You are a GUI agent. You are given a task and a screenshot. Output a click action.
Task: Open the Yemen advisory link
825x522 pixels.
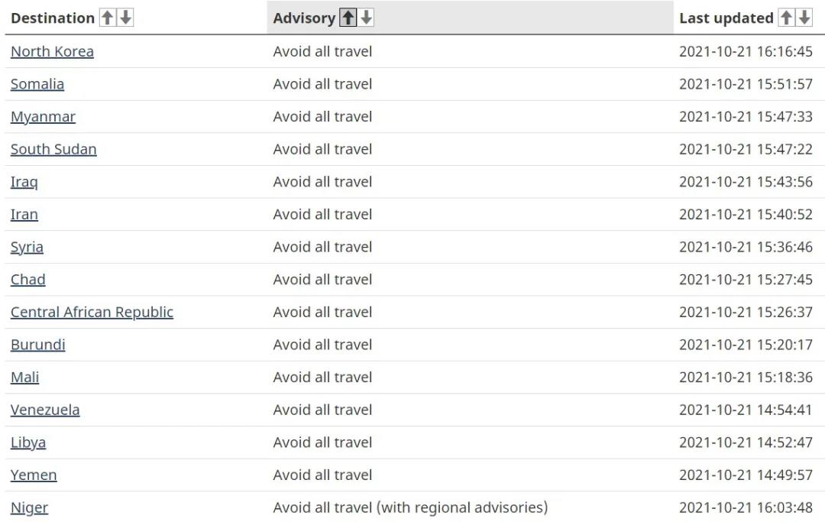[x=34, y=475]
